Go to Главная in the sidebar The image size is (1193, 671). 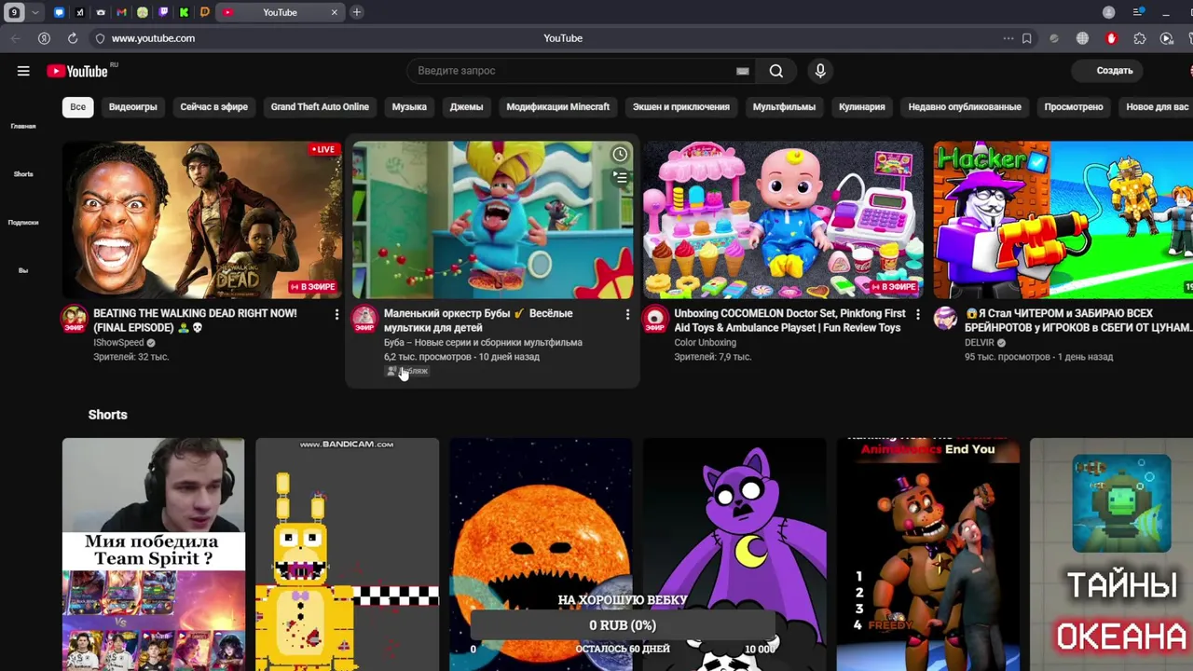(23, 126)
